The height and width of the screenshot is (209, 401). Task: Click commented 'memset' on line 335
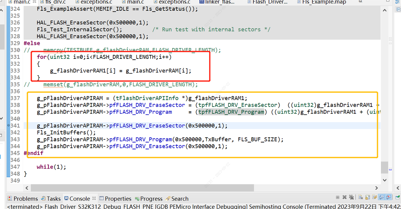click(53, 84)
